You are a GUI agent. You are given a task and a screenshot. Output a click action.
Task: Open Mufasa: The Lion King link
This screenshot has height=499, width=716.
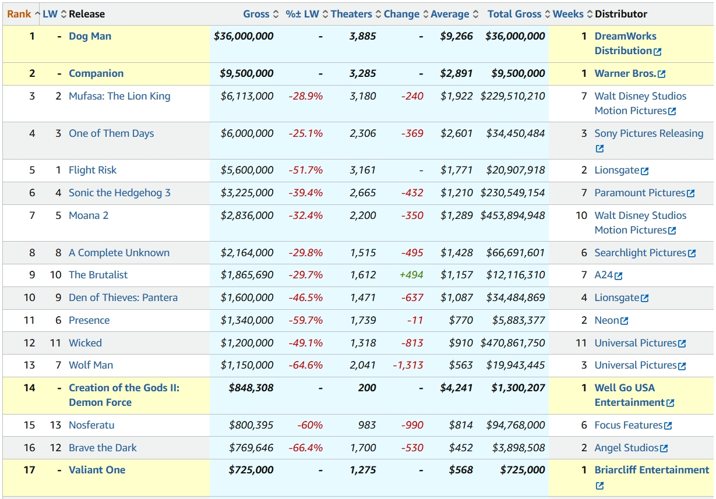pyautogui.click(x=119, y=96)
